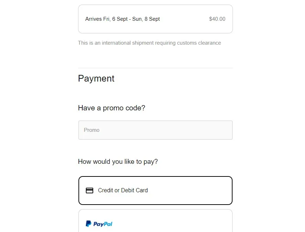The image size is (305, 232).
Task: Click the "How would you like to pay?" heading
Action: [x=118, y=162]
